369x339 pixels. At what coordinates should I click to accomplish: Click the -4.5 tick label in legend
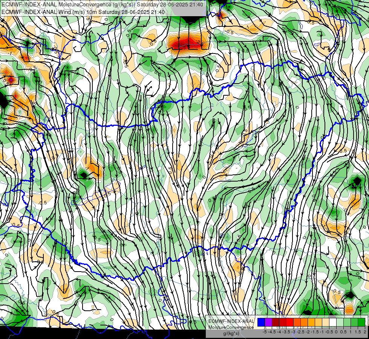click(x=272, y=332)
